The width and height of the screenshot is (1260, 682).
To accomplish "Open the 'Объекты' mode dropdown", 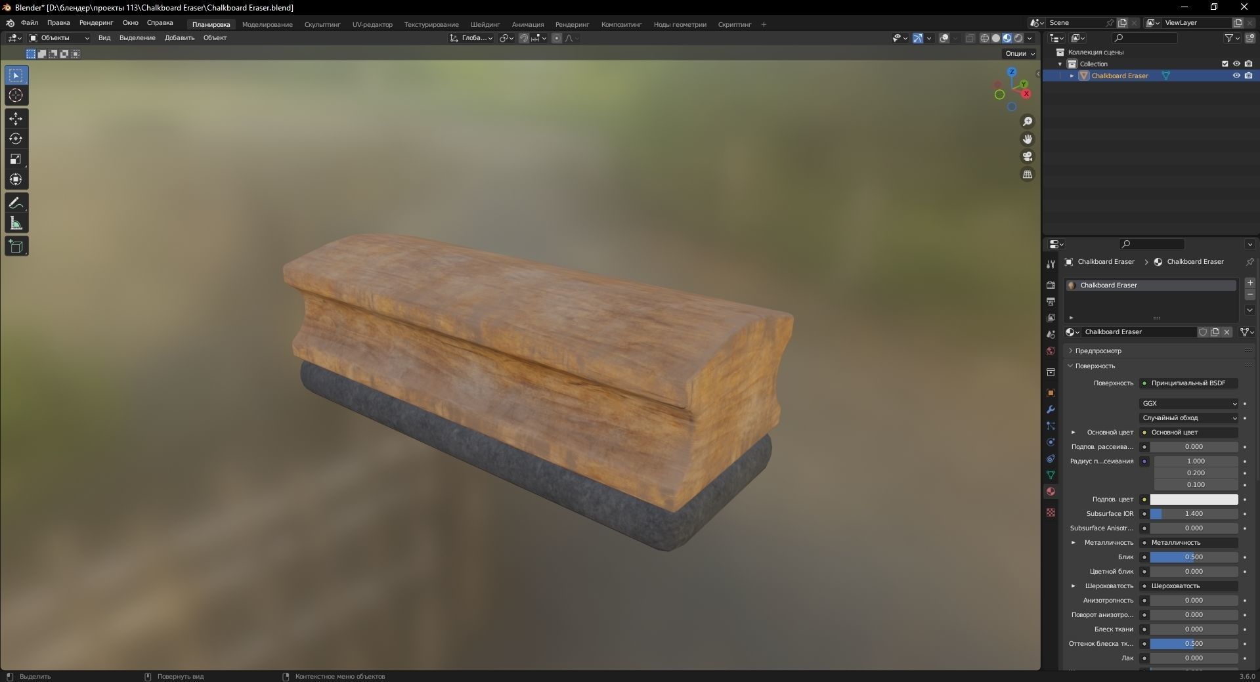I will click(59, 38).
